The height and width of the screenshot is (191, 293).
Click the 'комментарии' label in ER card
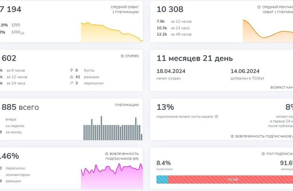coord(18,175)
